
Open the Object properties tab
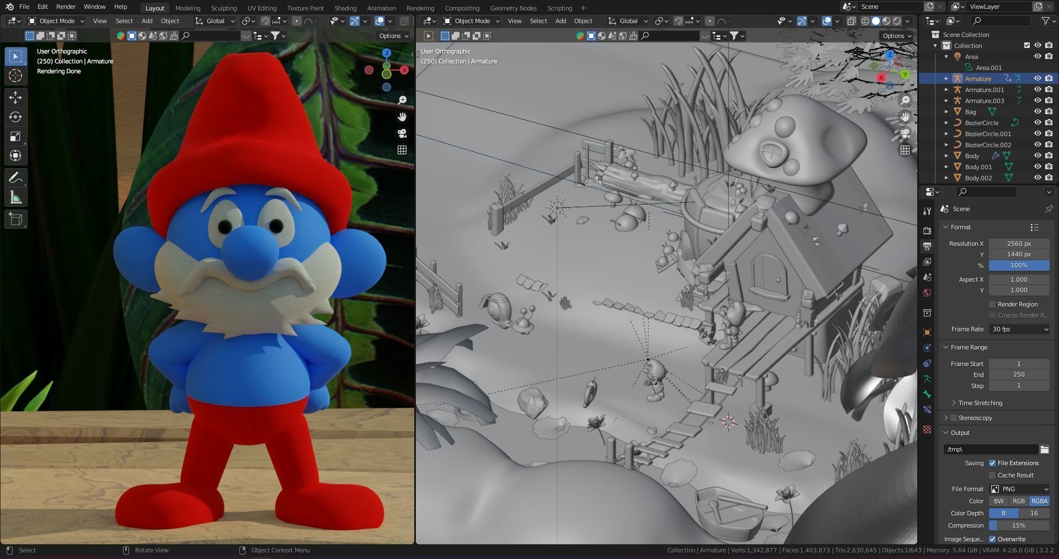coord(927,332)
